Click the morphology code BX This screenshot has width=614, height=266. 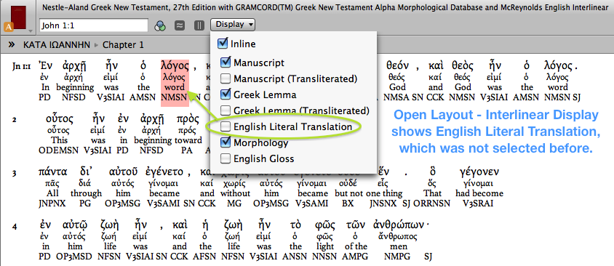348,203
